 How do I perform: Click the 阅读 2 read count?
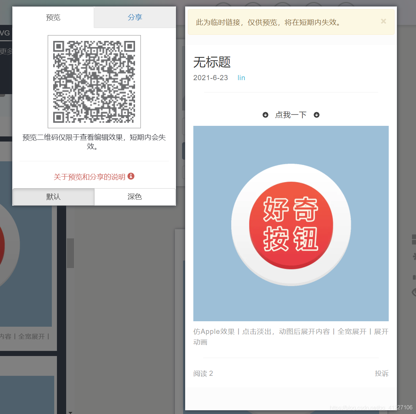[203, 373]
